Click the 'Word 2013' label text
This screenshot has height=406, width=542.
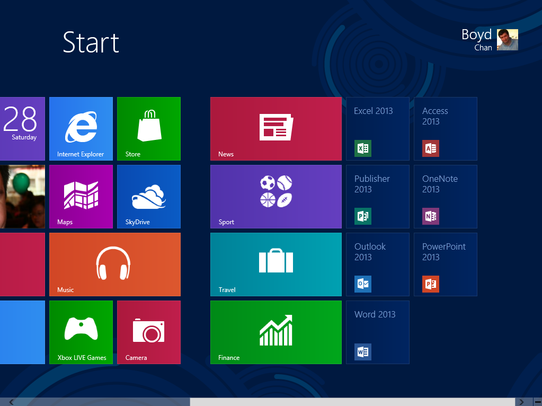click(375, 314)
